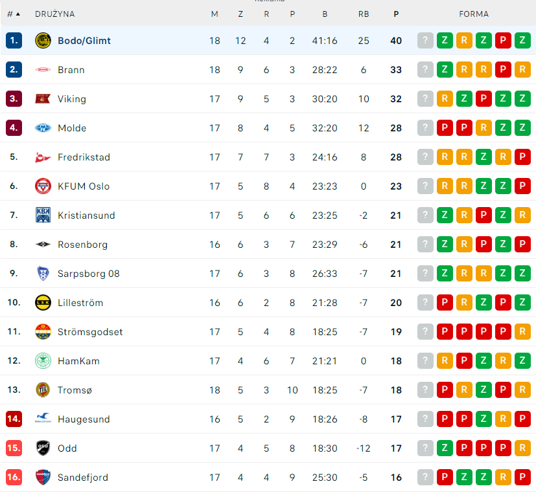Click Odd's orange R form badge

(522, 448)
